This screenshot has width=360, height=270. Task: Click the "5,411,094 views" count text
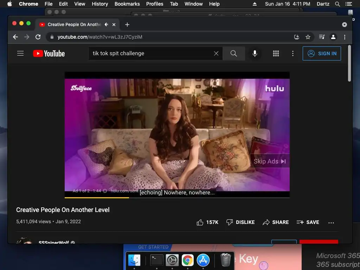tap(33, 221)
